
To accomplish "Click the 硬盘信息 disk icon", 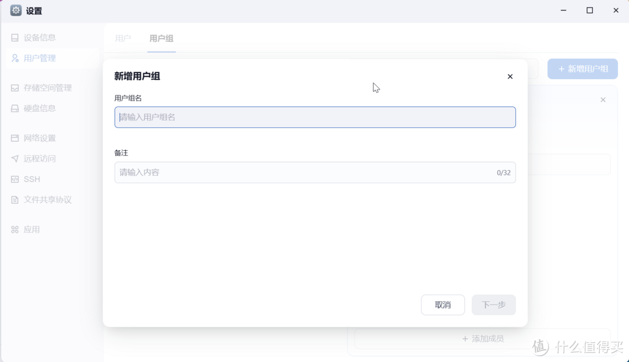I will point(15,108).
